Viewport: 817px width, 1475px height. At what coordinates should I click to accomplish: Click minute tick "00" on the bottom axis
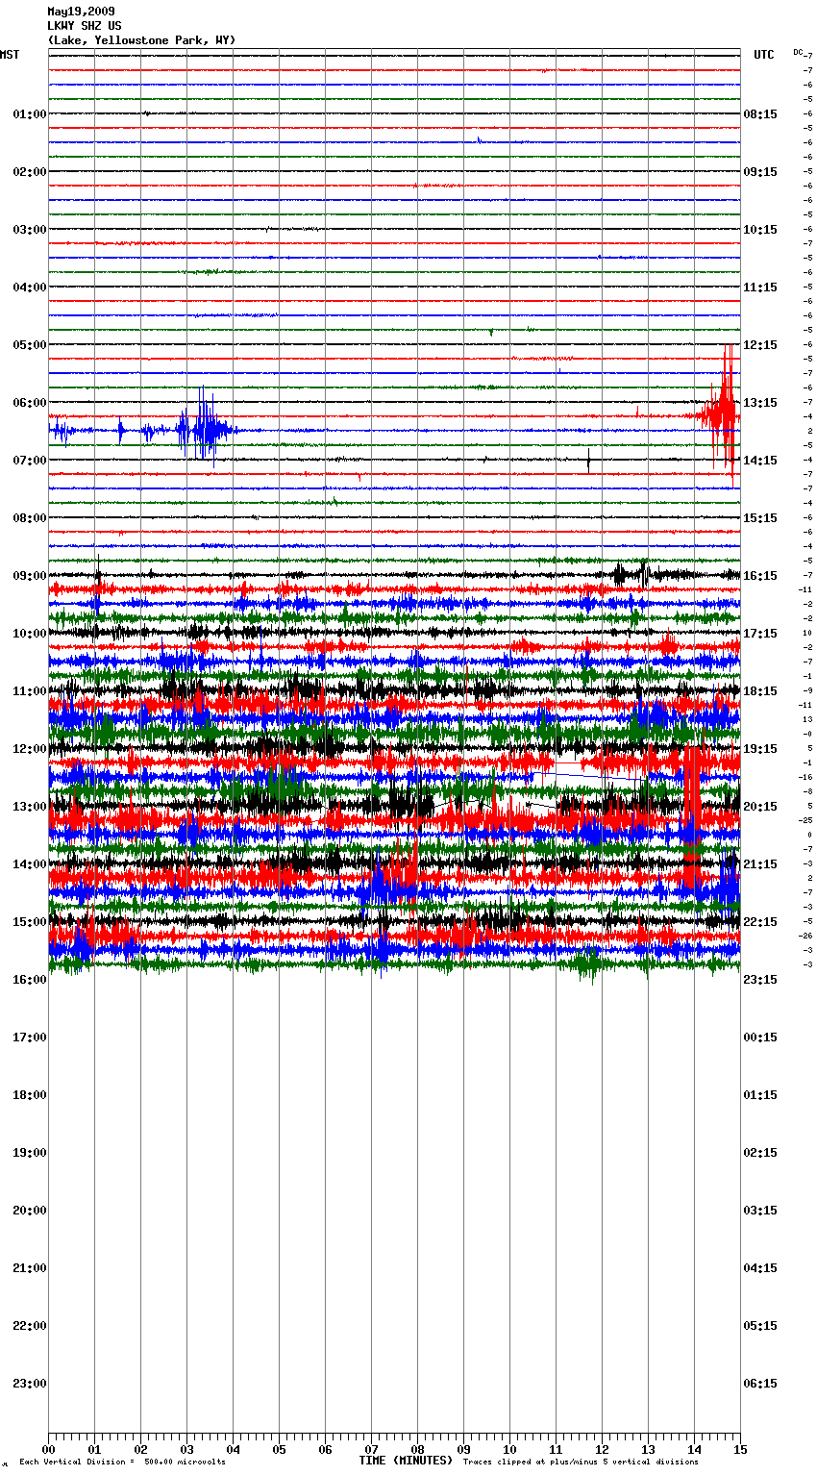48,1449
